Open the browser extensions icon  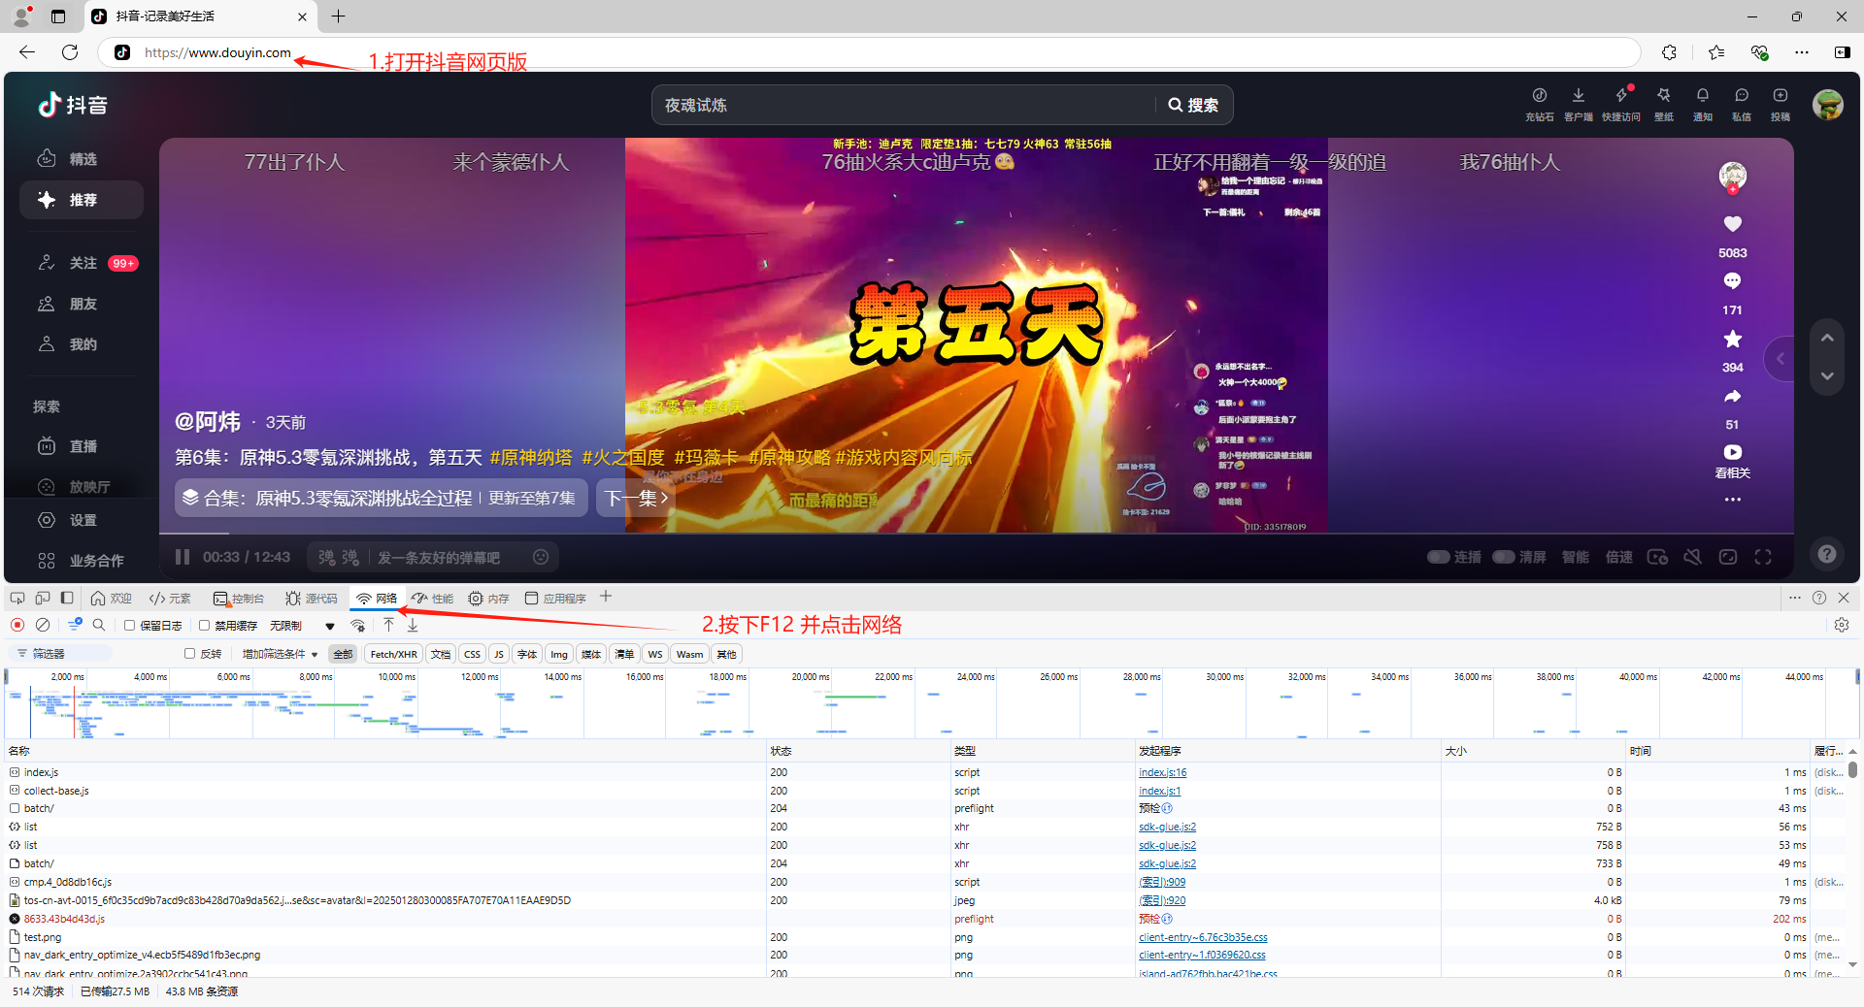(x=1669, y=52)
